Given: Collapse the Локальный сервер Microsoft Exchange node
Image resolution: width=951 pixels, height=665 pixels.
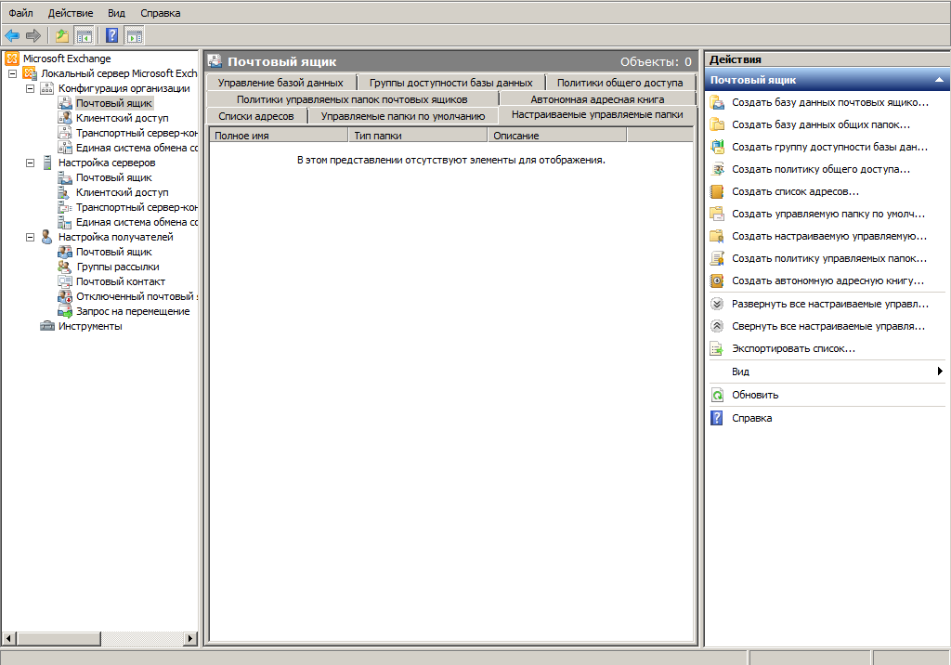Looking at the screenshot, I should [x=12, y=74].
